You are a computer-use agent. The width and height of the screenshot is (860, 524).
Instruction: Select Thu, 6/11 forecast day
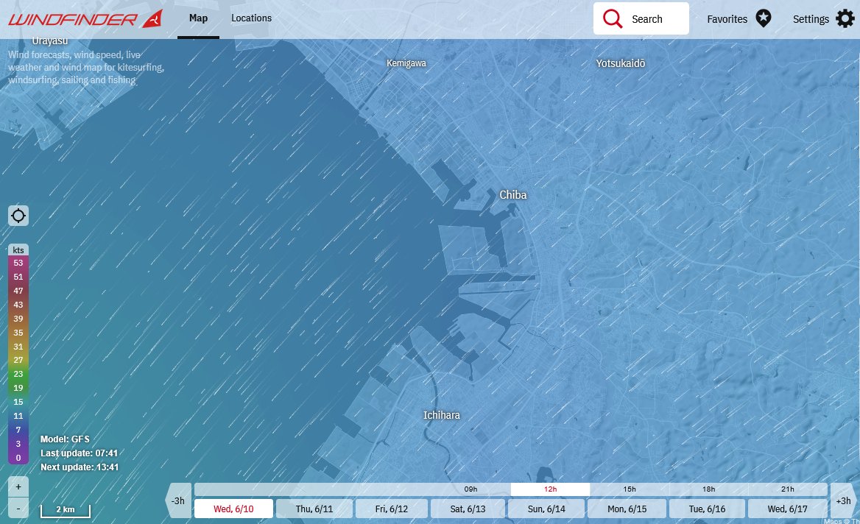click(314, 509)
